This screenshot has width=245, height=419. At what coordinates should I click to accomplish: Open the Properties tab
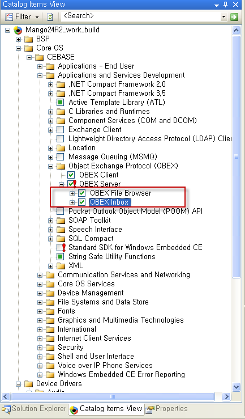click(166, 409)
